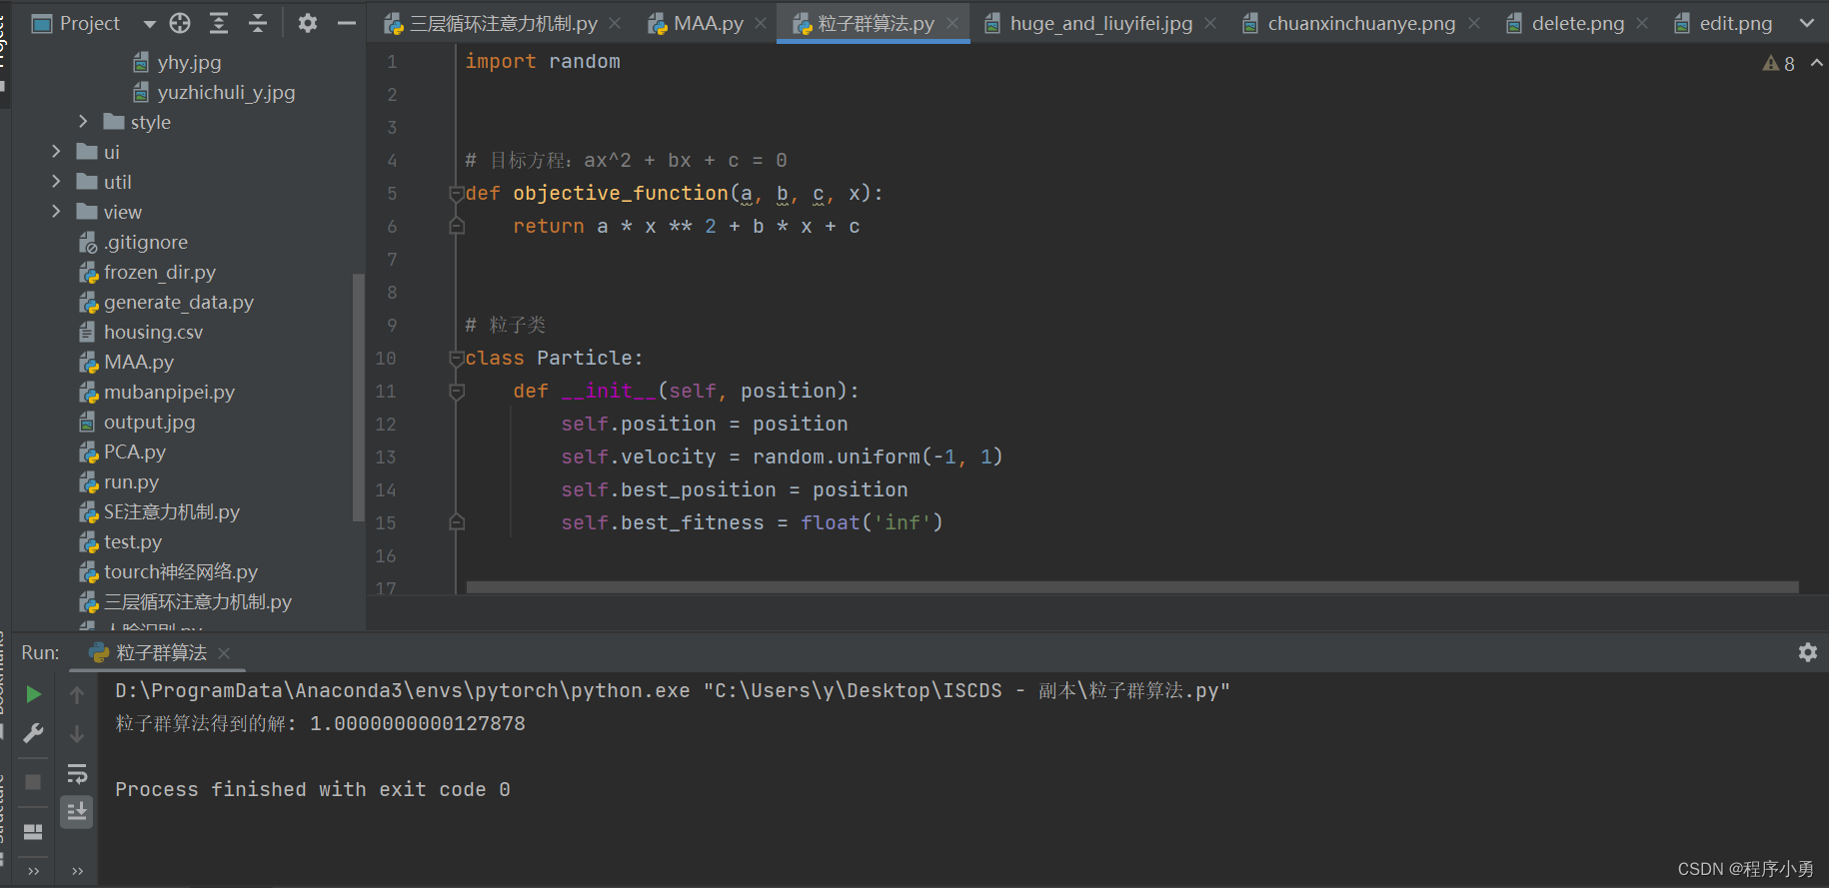This screenshot has width=1829, height=888.
Task: Close the MAA.py editor tab
Action: point(761,23)
